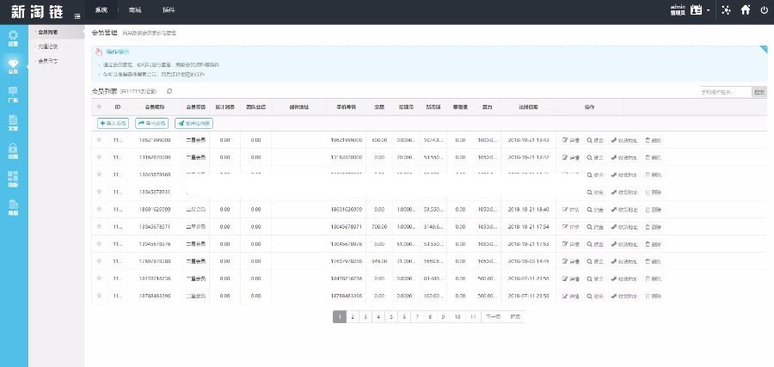Viewport: 774px width, 367px height.
Task: Toggle star for member 18621999000
Action: 100,139
